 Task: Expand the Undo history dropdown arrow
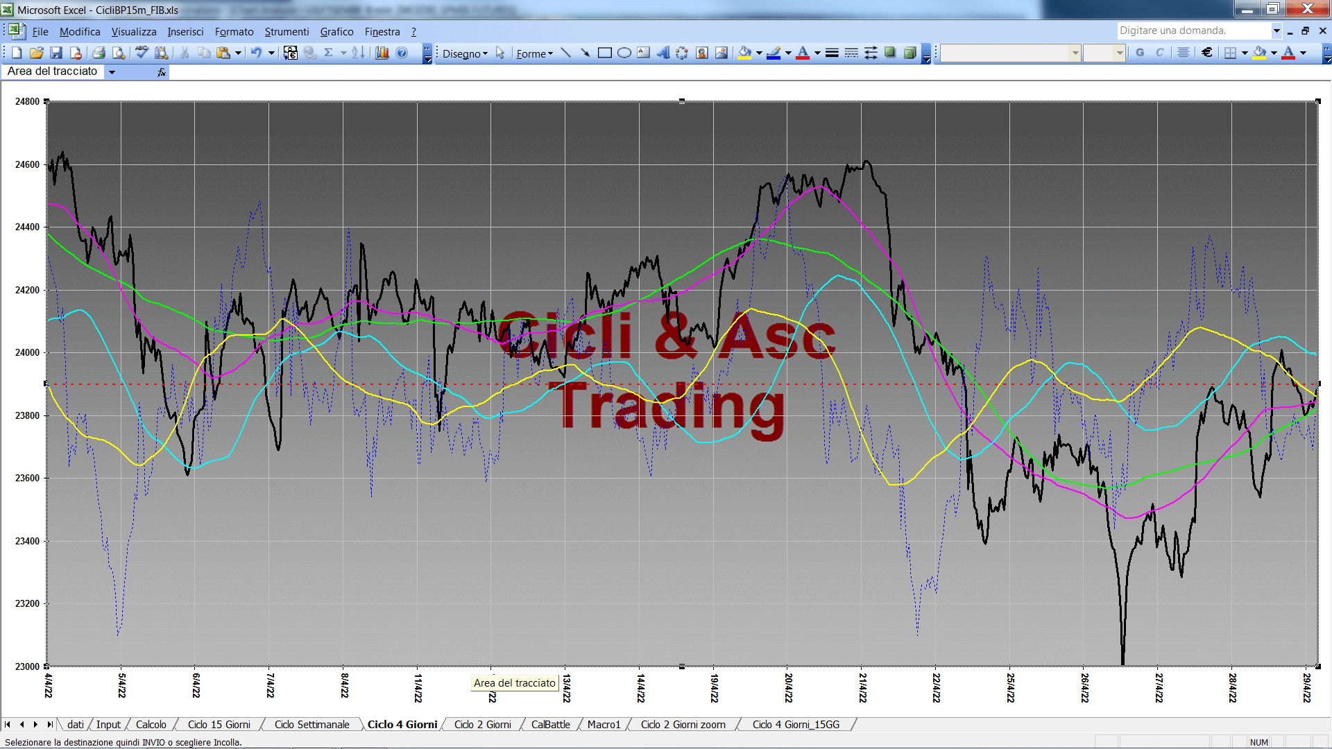(x=271, y=53)
